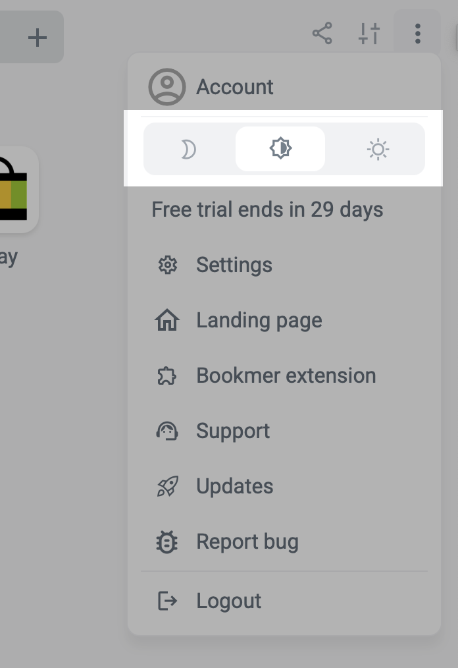Click the Settings gear icon
The width and height of the screenshot is (458, 668).
[168, 265]
